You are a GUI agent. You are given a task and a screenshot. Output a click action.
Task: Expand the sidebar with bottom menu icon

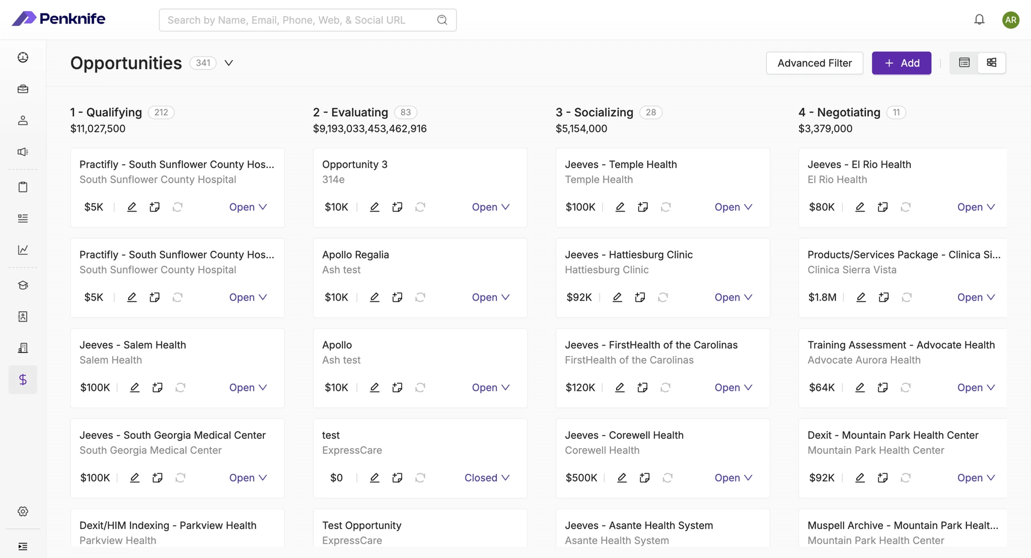tap(23, 546)
